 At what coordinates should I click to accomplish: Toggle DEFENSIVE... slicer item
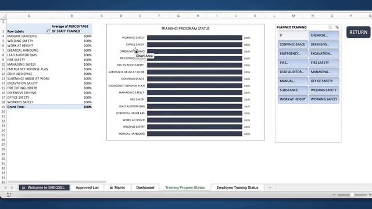[324, 45]
